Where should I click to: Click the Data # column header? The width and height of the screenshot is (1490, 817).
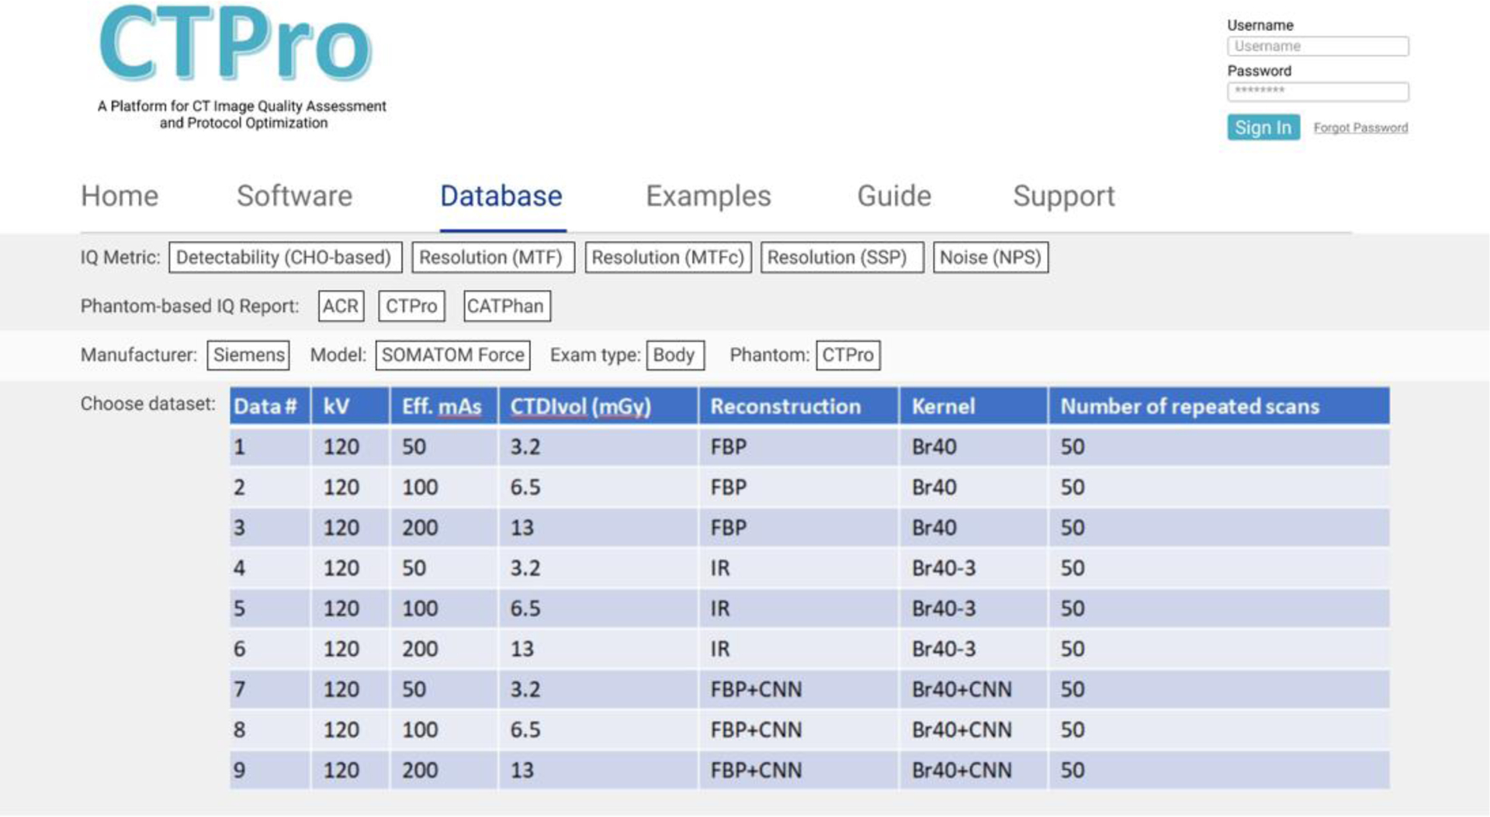click(x=270, y=406)
